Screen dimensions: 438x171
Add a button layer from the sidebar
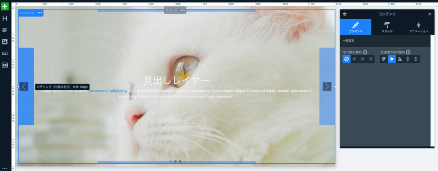(x=5, y=53)
